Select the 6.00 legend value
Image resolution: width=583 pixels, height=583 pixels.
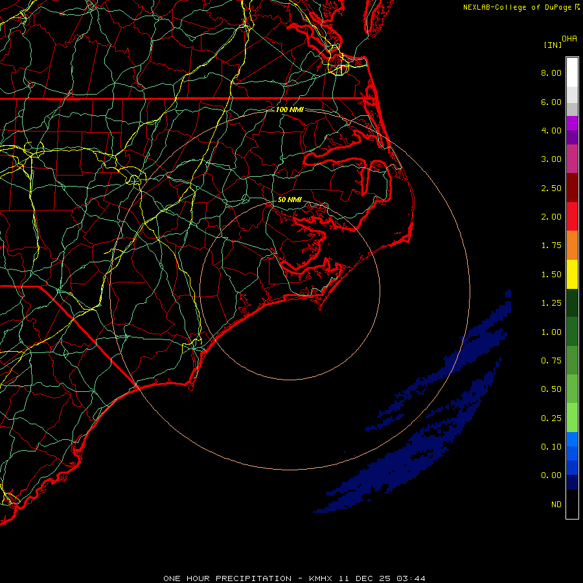tap(551, 102)
